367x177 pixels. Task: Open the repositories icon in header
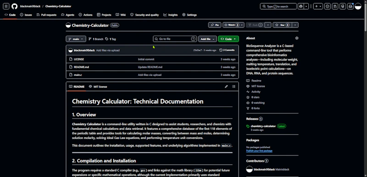point(343,6)
